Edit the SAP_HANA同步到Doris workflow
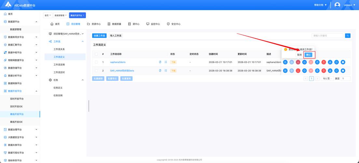The height and width of the screenshot is (163, 359). click(285, 71)
